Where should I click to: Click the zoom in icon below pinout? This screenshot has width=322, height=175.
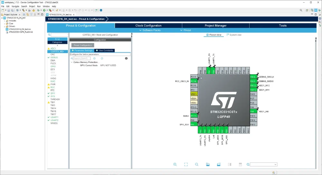175,164
